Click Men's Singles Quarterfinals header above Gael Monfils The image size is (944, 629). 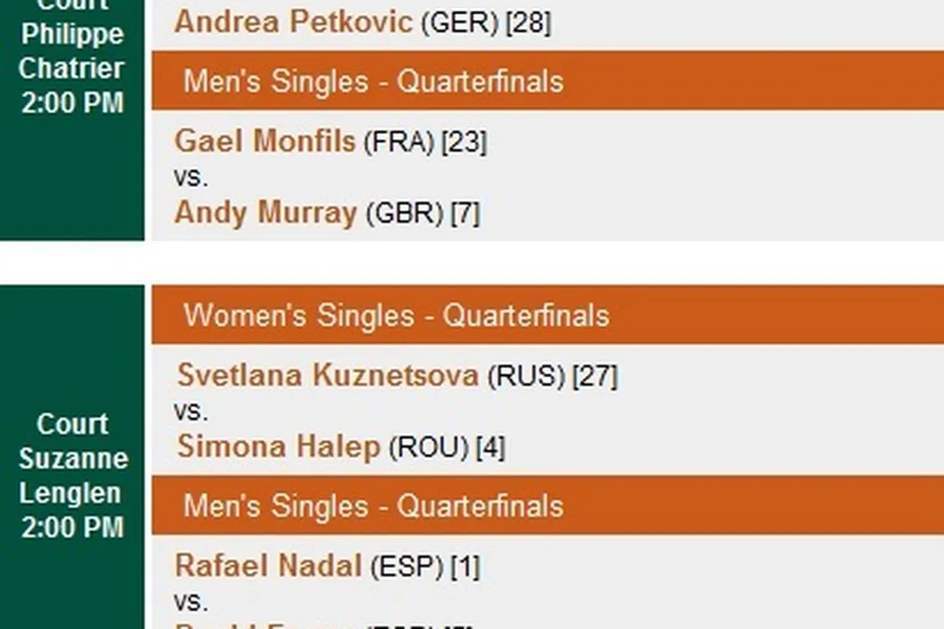pos(373,82)
